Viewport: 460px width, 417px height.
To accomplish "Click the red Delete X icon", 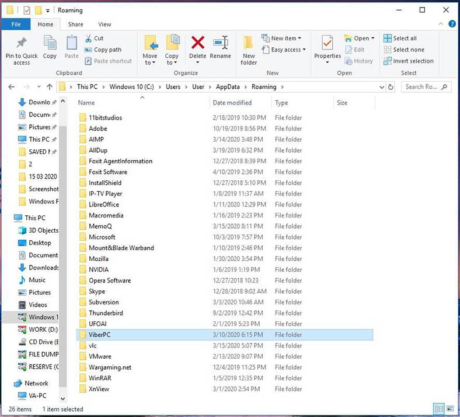I will [x=198, y=43].
